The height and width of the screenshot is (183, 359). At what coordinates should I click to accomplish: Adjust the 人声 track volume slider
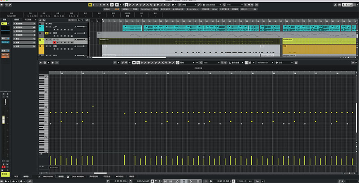tap(81, 27)
